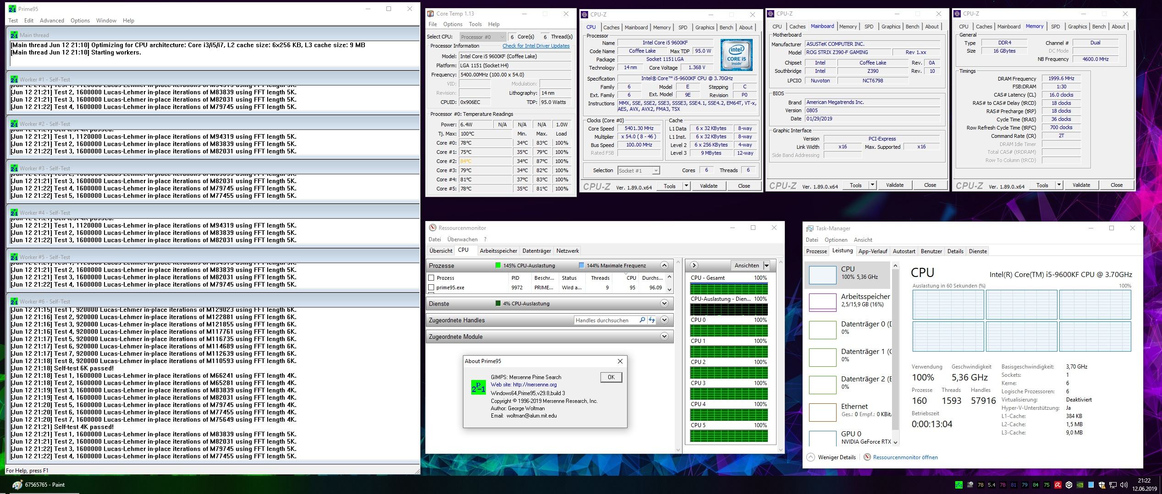
Task: Open the mersenne.org web site link
Action: (534, 385)
